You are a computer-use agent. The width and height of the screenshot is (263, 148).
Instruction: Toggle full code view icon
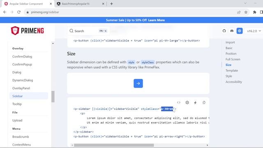coord(179,102)
